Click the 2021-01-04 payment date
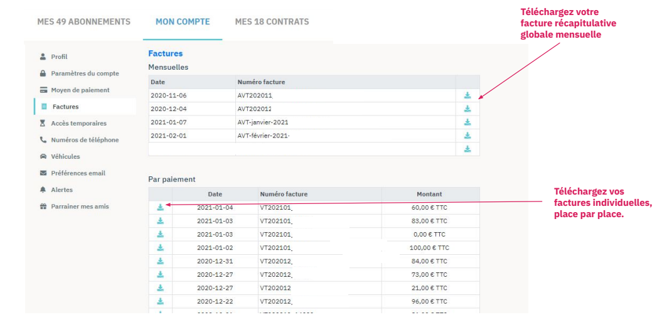Viewport: 667px width, 327px height. click(215, 208)
